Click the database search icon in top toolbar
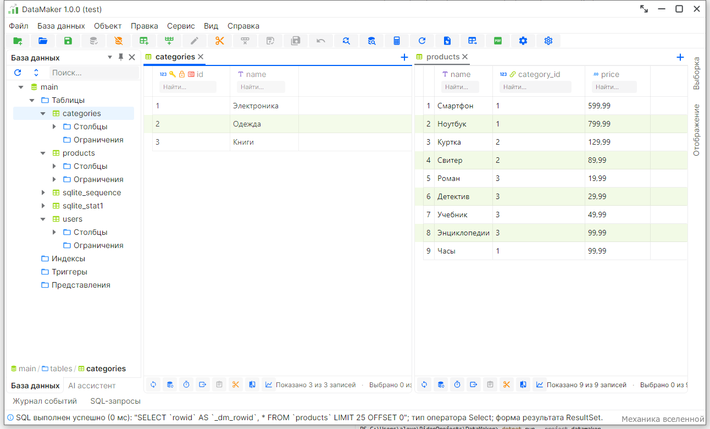Viewport: 710px width, 429px height. point(371,41)
